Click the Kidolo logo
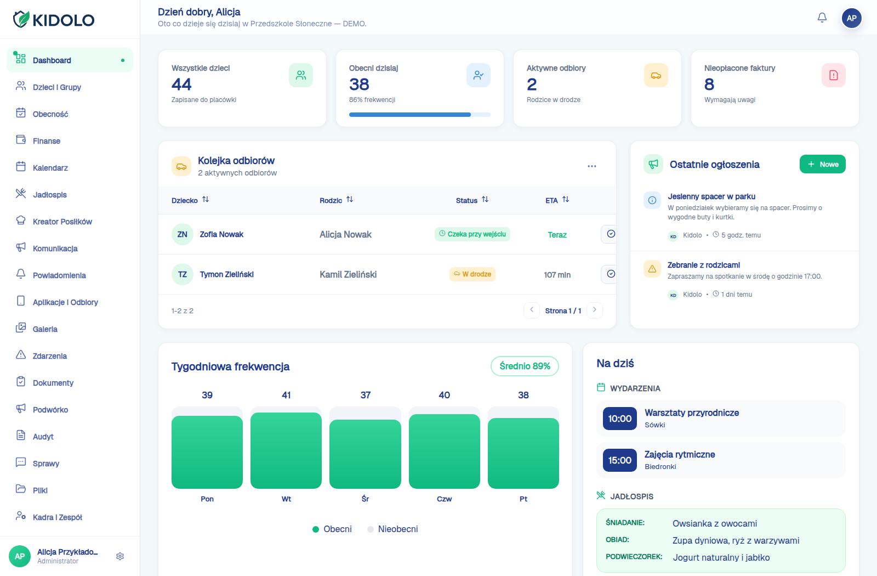 coord(54,20)
